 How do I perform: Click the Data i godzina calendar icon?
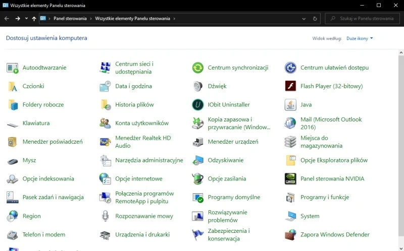[105, 86]
